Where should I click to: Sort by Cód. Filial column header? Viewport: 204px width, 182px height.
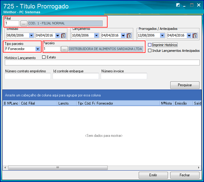pos(39,103)
